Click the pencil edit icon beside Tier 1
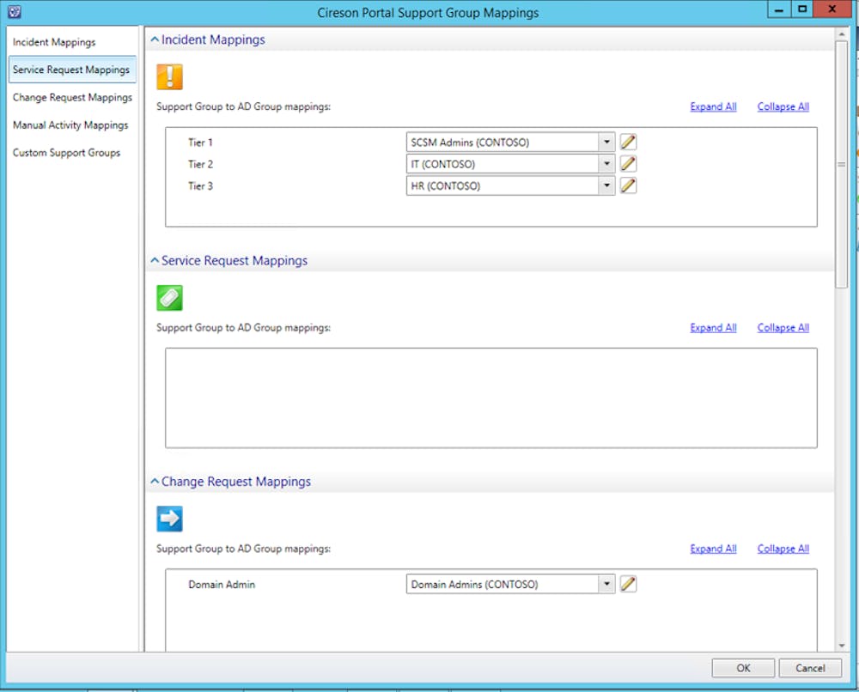This screenshot has height=692, width=859. point(628,142)
